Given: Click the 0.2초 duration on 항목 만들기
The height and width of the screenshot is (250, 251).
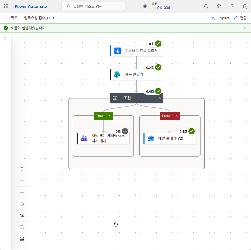Looking at the screenshot, I should coord(150,68).
